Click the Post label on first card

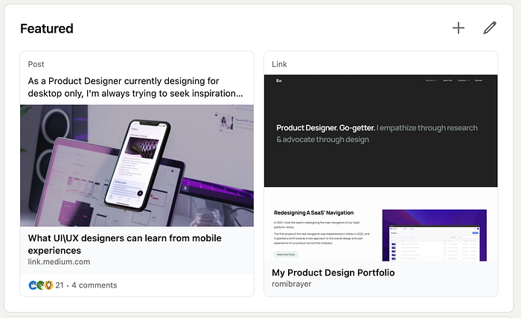(36, 64)
